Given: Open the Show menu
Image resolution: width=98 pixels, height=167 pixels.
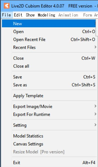Looking at the screenshot, I should click(x=30, y=15).
